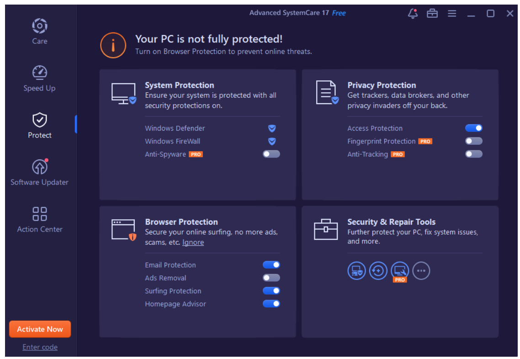The height and width of the screenshot is (359, 520).
Task: Select the Protect shield icon
Action: point(39,120)
